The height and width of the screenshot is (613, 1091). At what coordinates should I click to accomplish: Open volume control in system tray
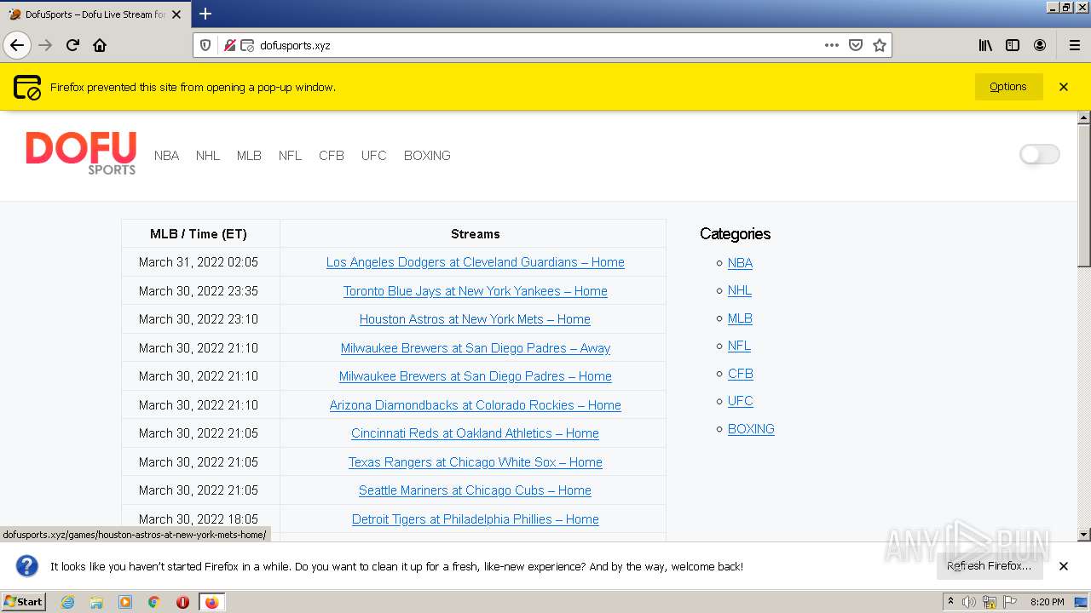tap(969, 602)
